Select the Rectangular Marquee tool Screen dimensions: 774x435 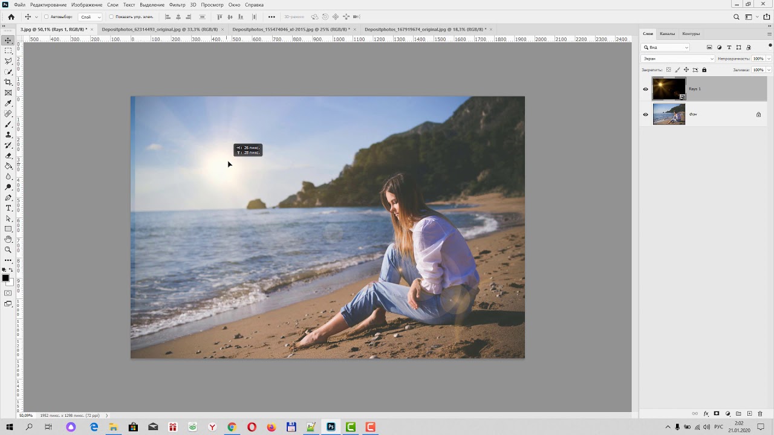8,51
